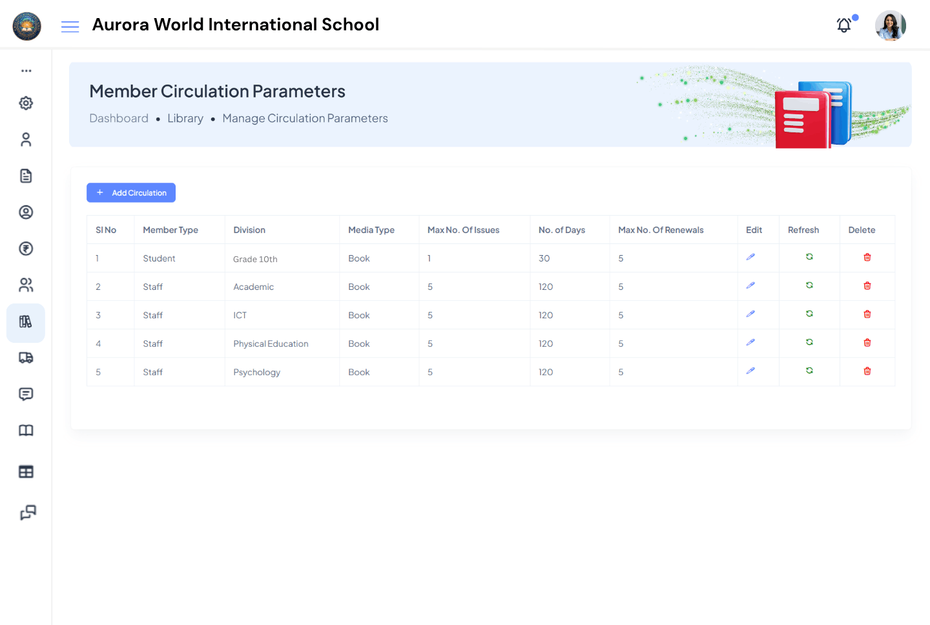The width and height of the screenshot is (930, 625).
Task: Open the open book icon in the sidebar
Action: [x=26, y=430]
